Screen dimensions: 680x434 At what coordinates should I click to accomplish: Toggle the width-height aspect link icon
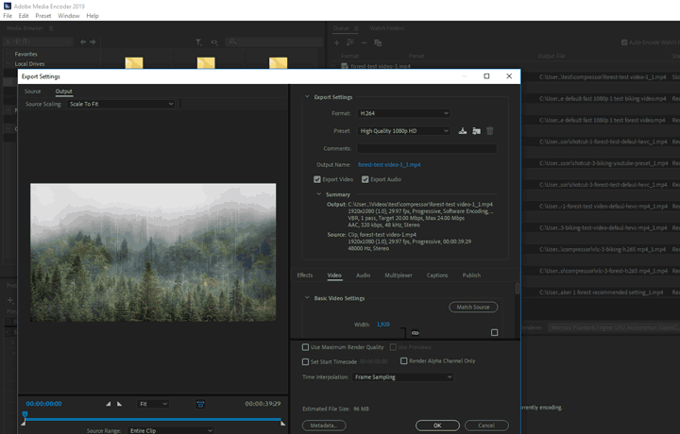(415, 333)
